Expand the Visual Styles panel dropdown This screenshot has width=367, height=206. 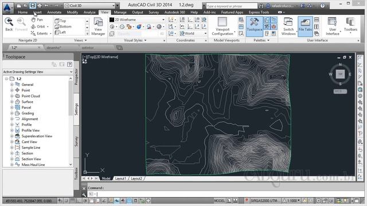coord(135,41)
